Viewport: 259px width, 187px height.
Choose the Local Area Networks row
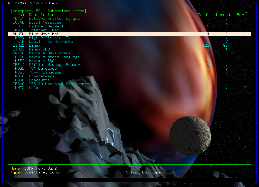click(x=51, y=41)
